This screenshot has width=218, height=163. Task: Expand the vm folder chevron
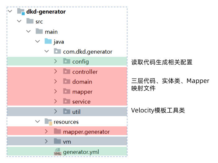pyautogui.click(x=46, y=142)
